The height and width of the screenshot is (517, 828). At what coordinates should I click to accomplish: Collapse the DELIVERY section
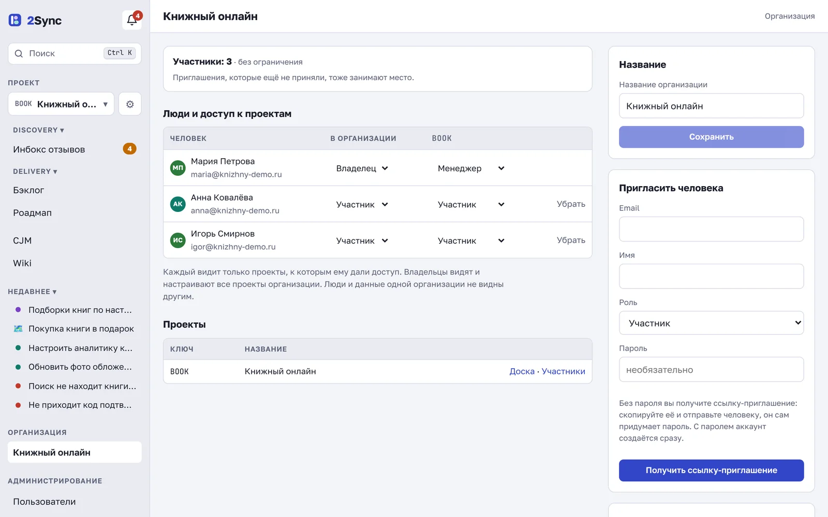pyautogui.click(x=35, y=172)
